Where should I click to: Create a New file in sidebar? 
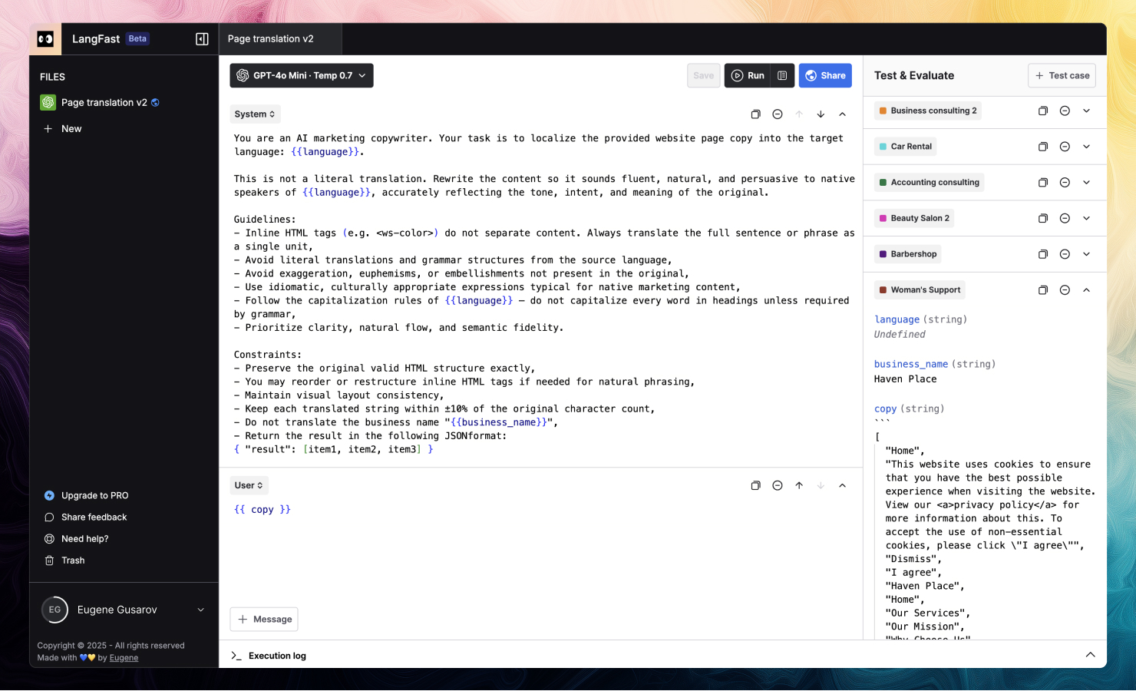[x=63, y=129]
